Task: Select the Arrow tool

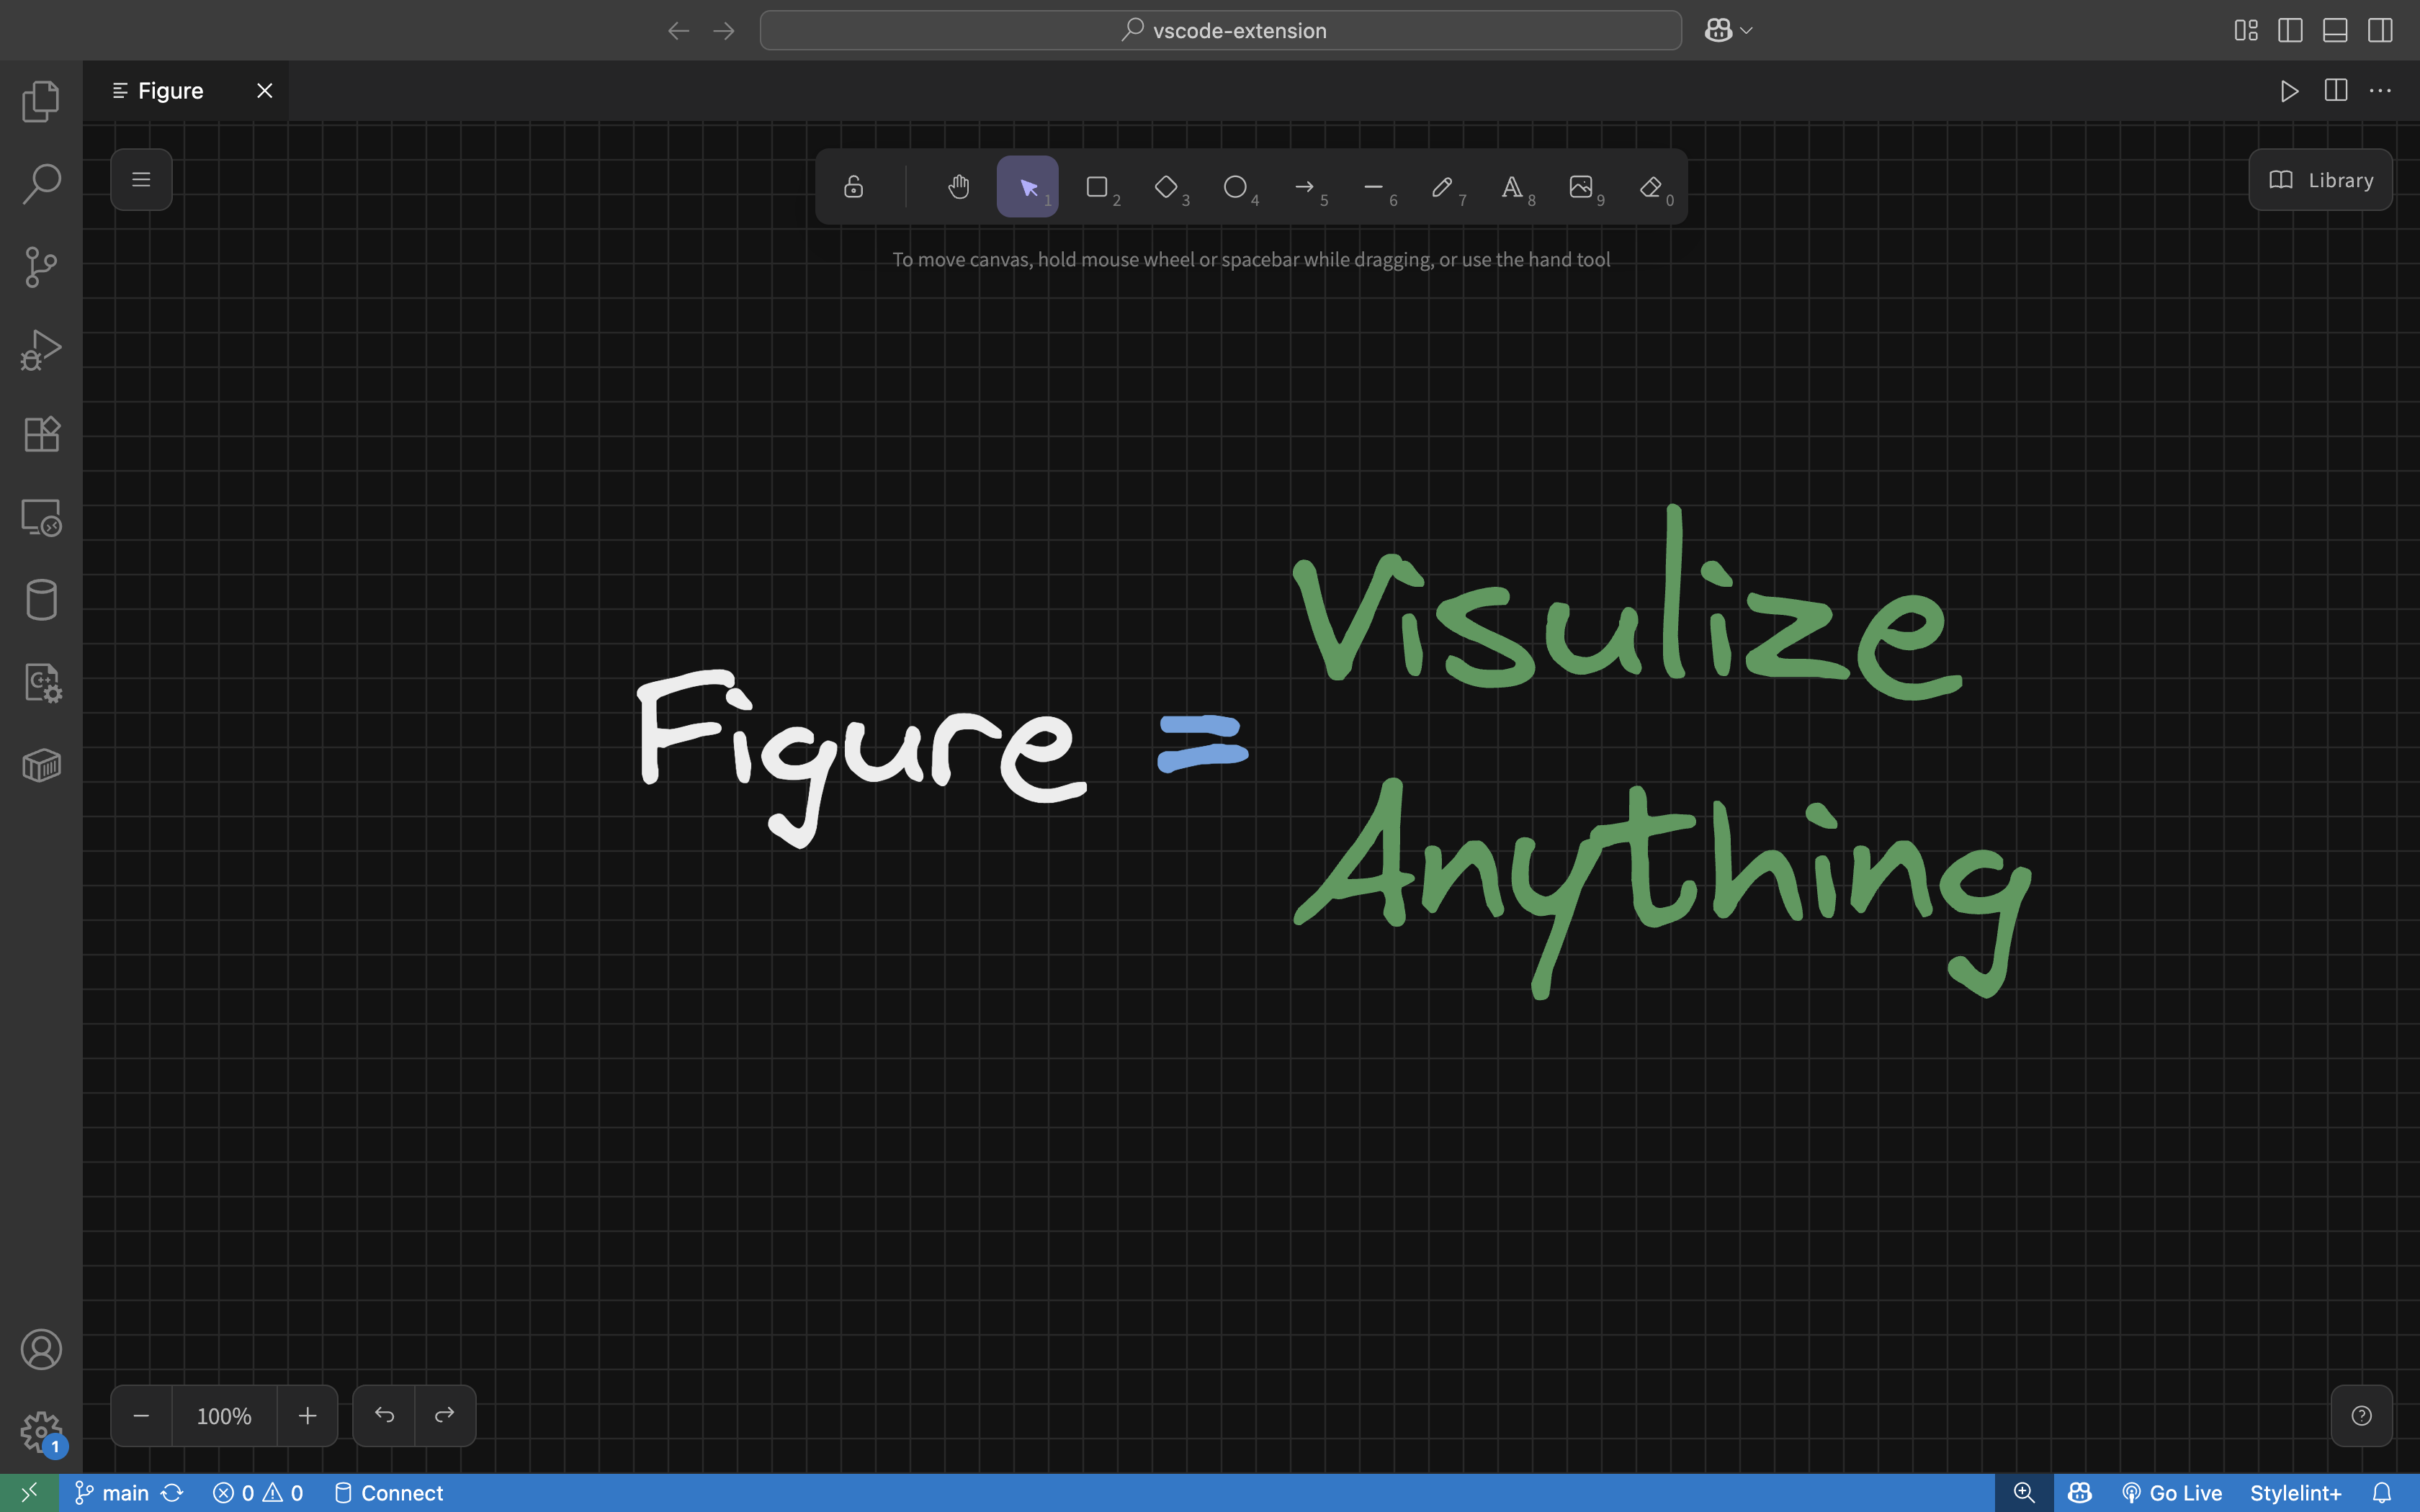Action: coord(1304,187)
